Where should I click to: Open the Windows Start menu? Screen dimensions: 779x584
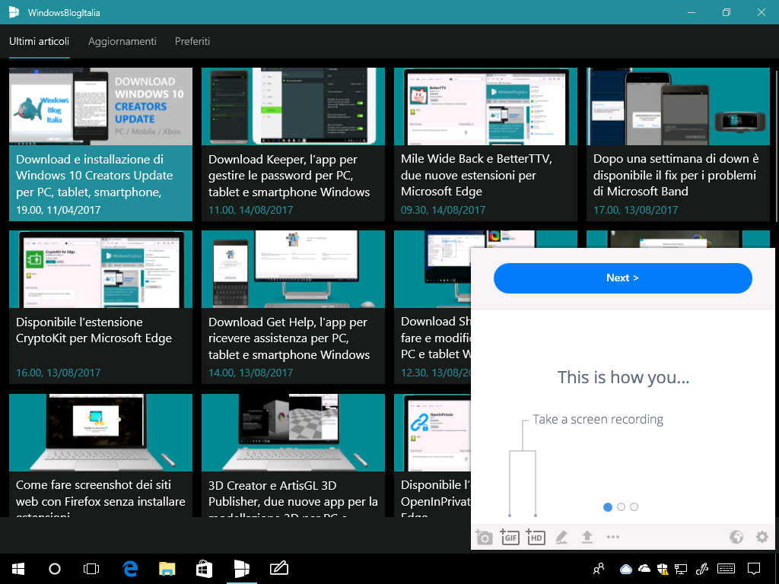point(18,569)
